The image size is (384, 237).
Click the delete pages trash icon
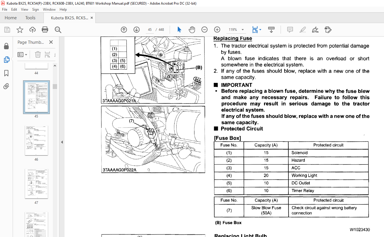click(38, 54)
